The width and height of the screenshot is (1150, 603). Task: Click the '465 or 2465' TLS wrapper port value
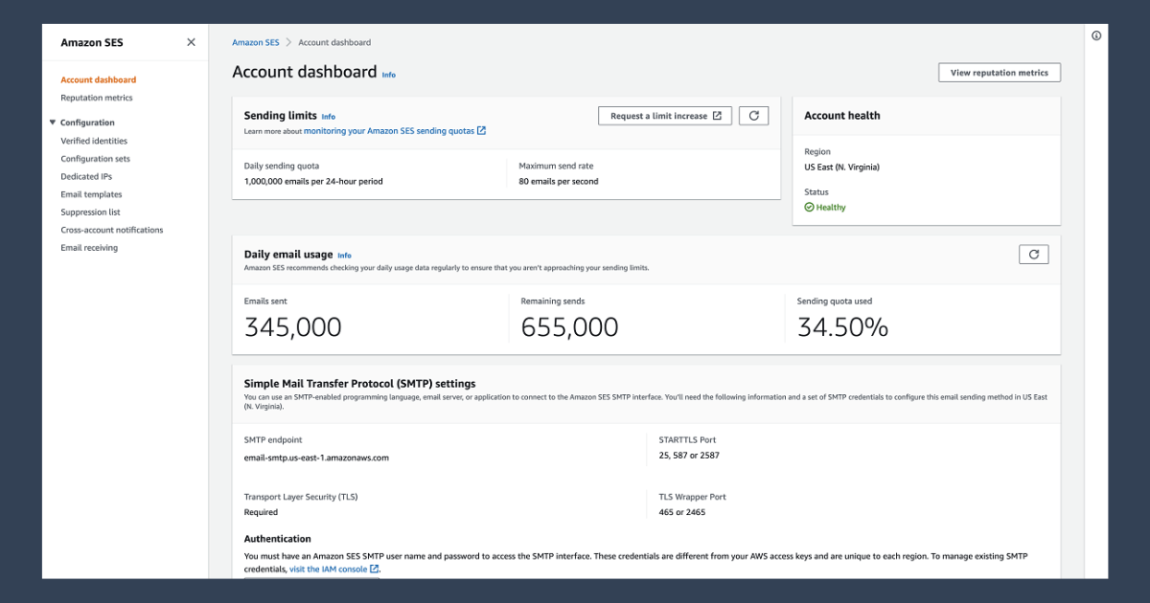681,512
